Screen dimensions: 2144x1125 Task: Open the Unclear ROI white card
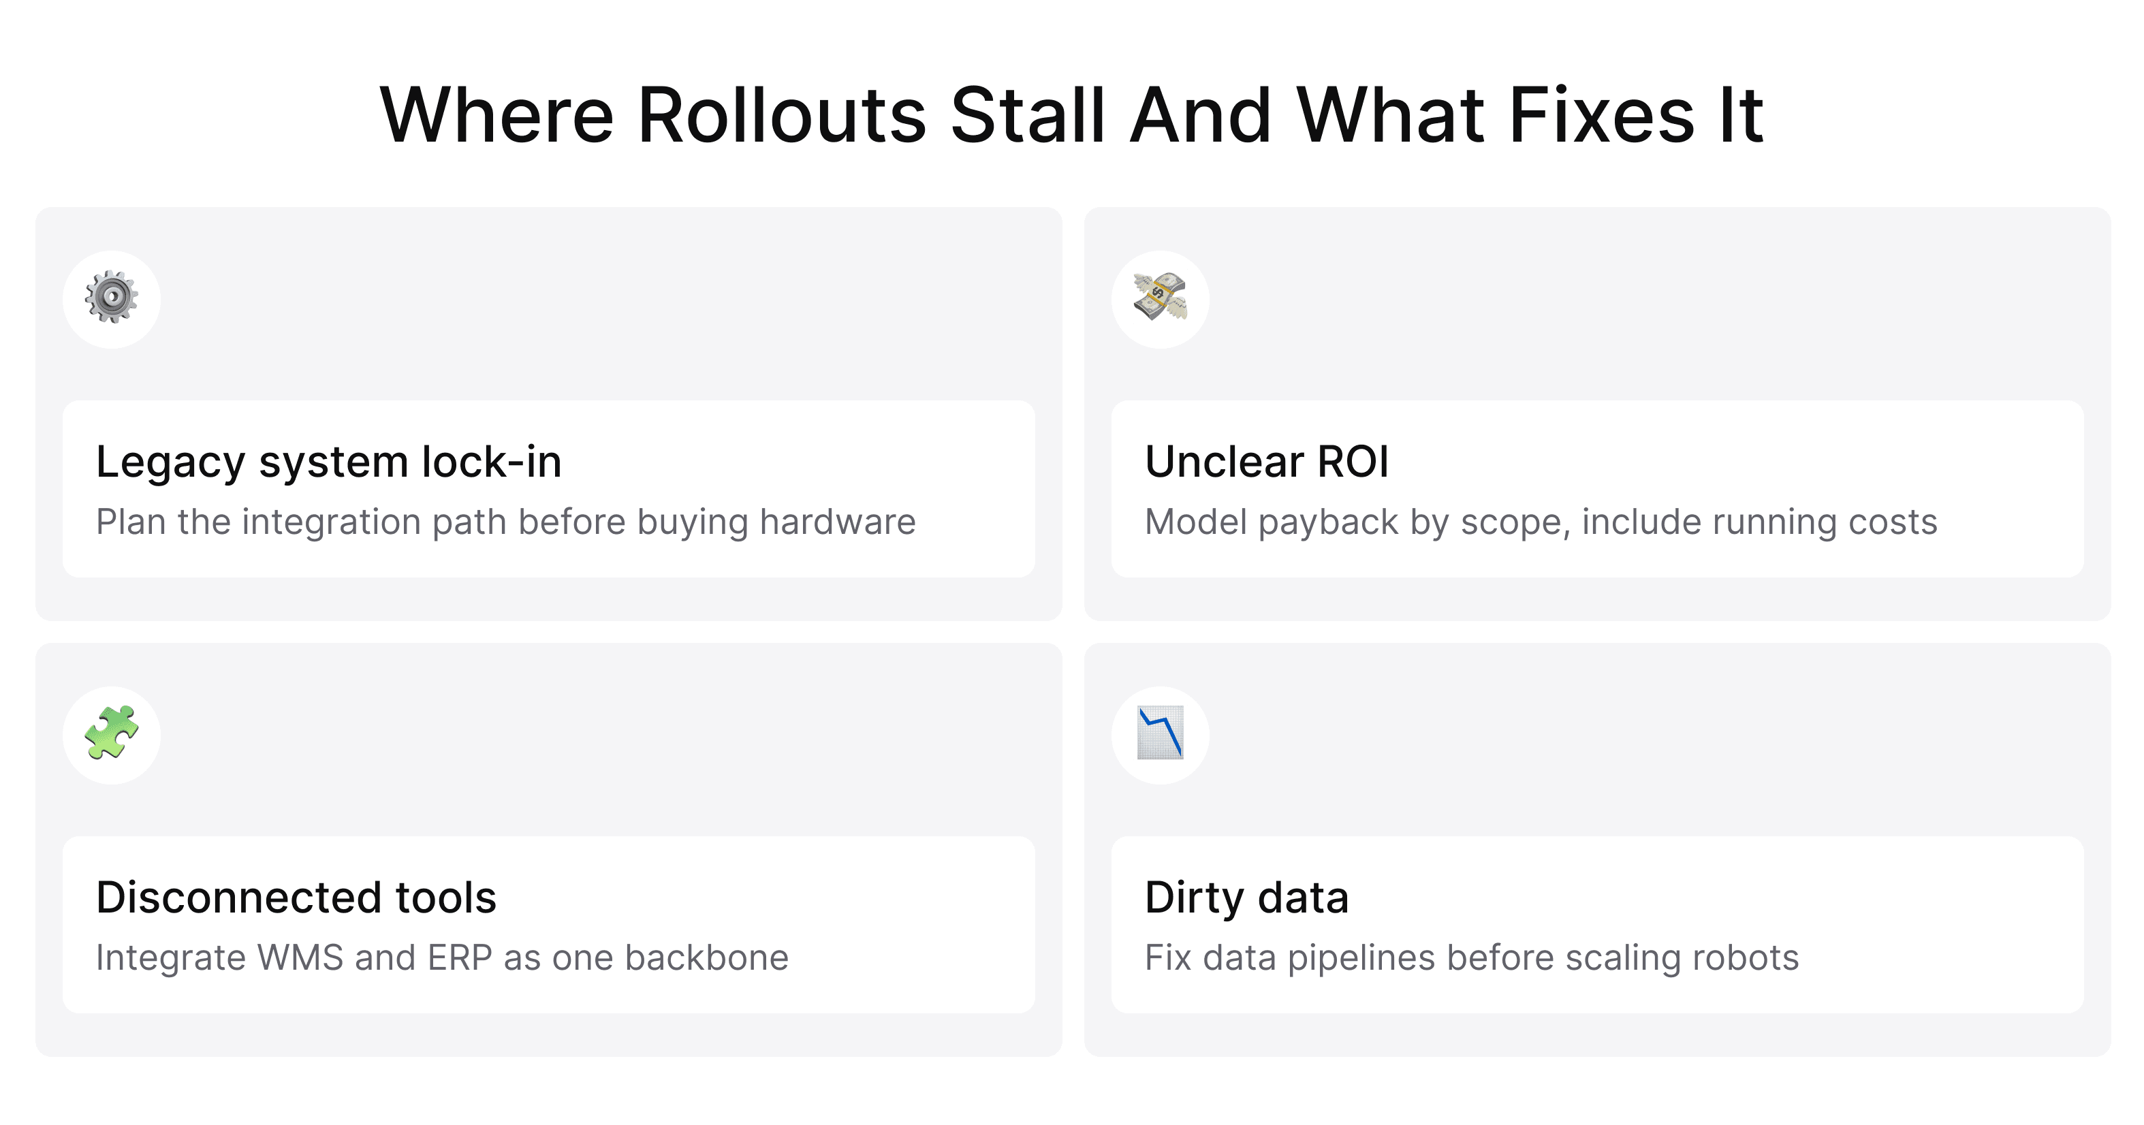(x=1597, y=489)
